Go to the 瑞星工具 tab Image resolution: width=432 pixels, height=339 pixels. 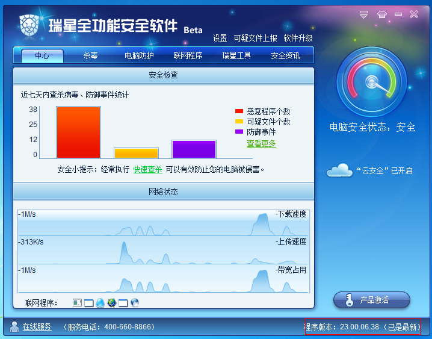coord(236,55)
